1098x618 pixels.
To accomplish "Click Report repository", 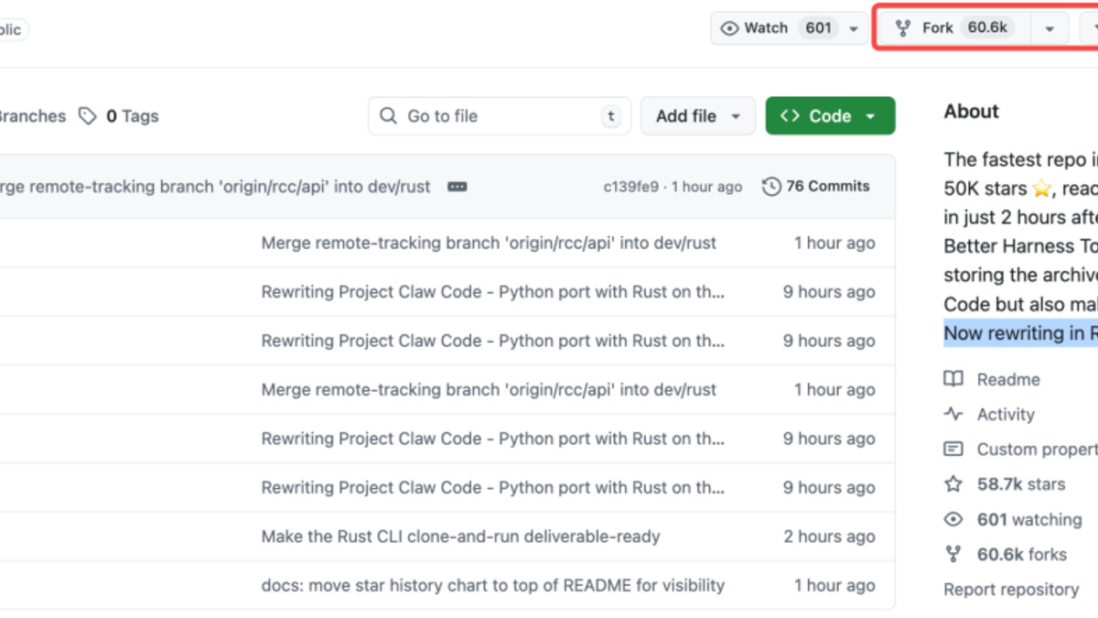I will pos(1010,589).
